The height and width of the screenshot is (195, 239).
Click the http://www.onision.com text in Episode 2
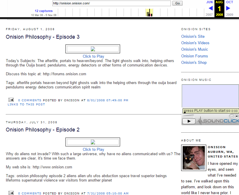(x=52, y=167)
